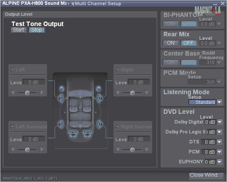Image resolution: width=227 pixels, height=182 pixels.
Task: Click the Right level 0 dB field
Action: (x=139, y=82)
